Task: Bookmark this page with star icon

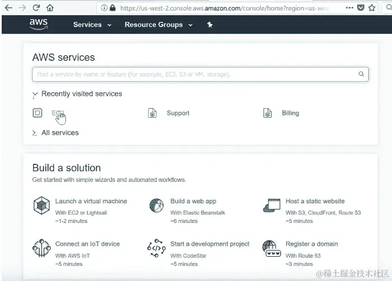Action: [x=372, y=8]
